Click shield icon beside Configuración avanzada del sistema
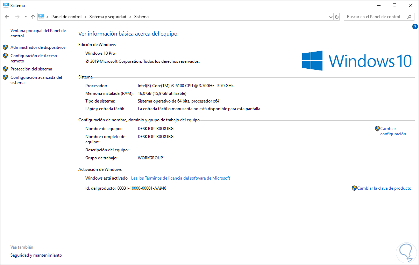The height and width of the screenshot is (265, 419). (x=5, y=77)
